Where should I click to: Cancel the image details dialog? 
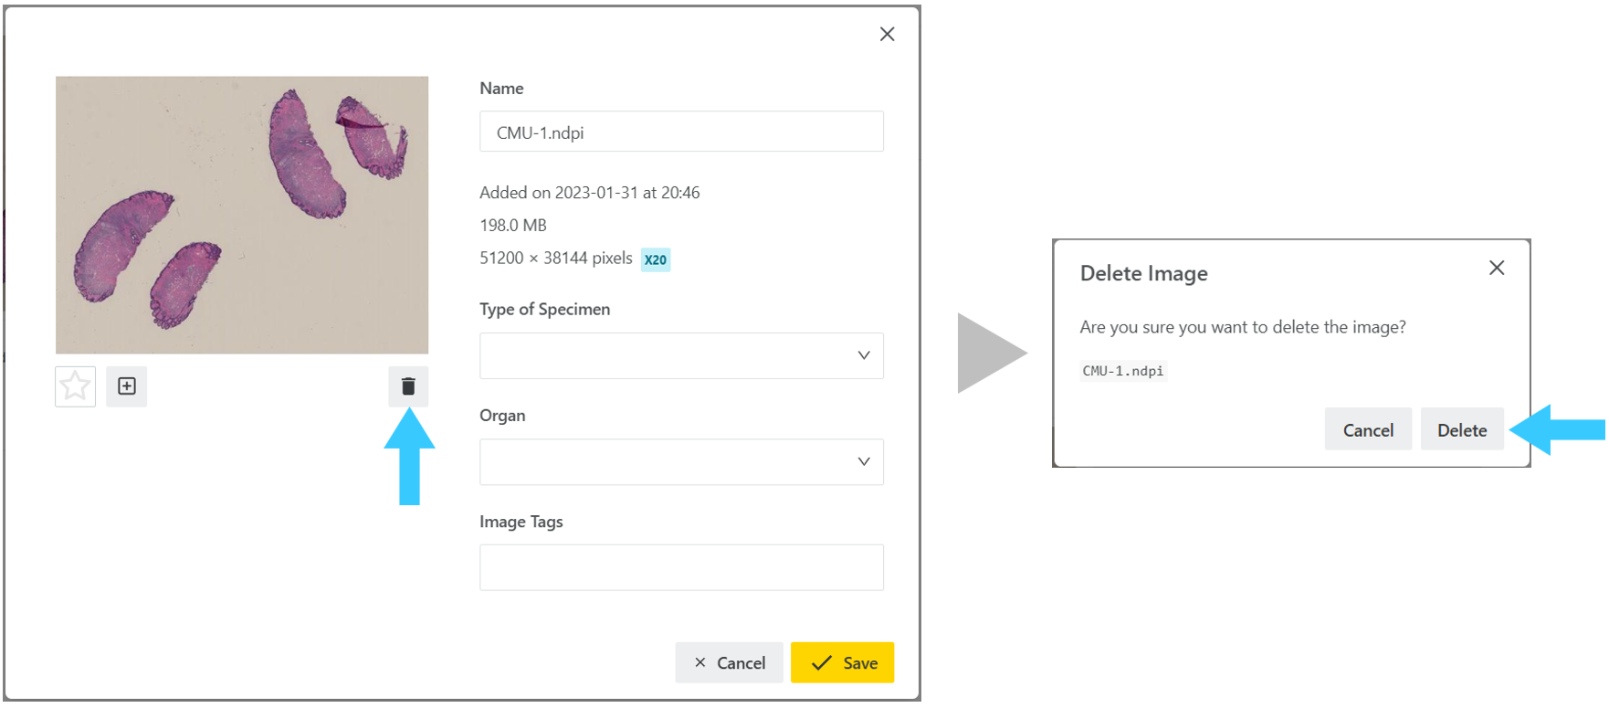(x=729, y=662)
